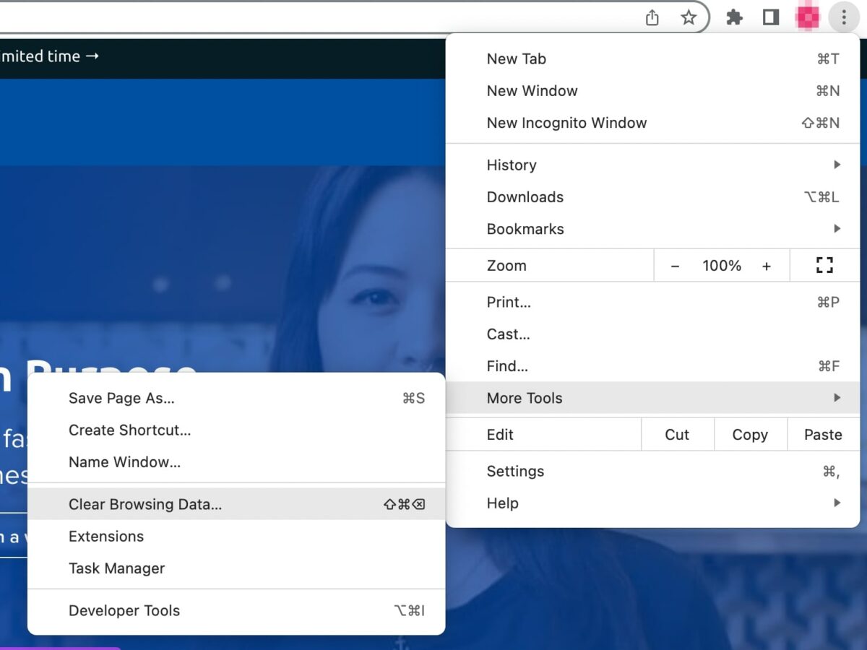867x650 pixels.
Task: Open Chrome Settings
Action: 515,471
